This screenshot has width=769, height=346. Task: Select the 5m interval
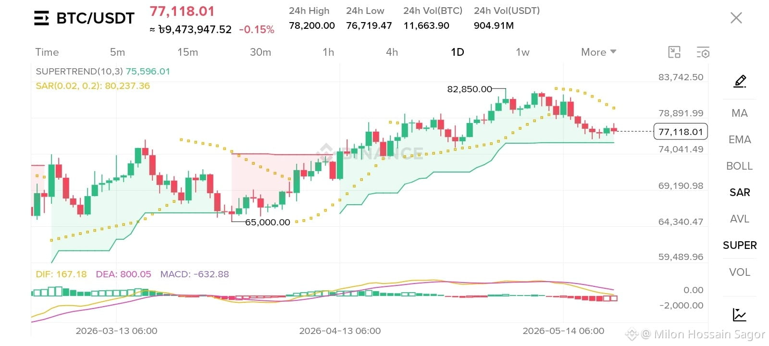[x=117, y=52]
